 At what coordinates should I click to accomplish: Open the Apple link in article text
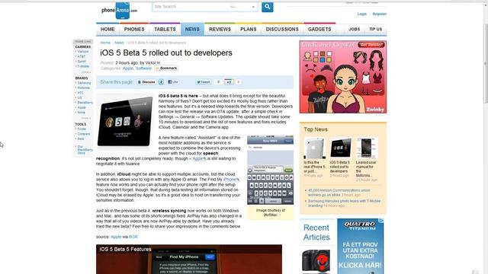coord(198,158)
